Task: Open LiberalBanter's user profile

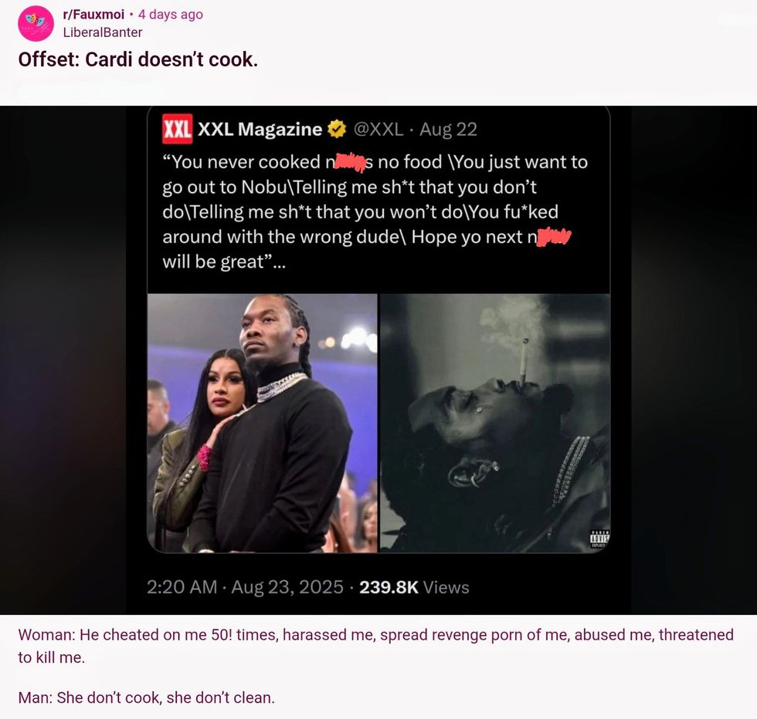Action: click(102, 32)
